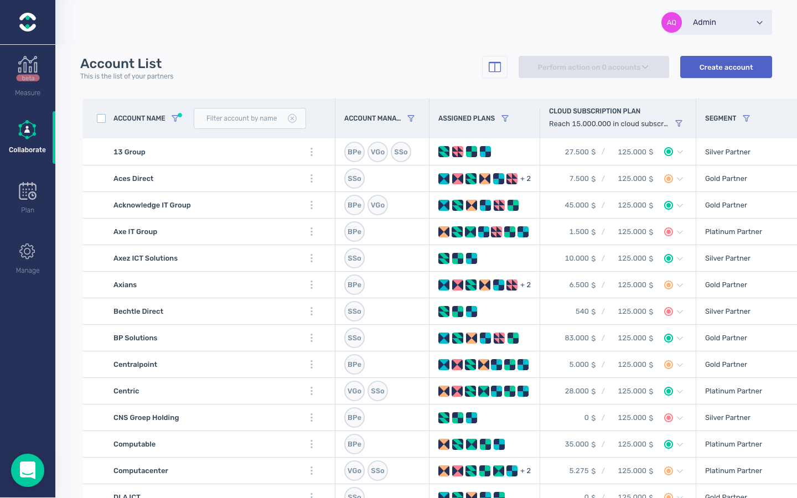797x498 pixels.
Task: Toggle the green status indicator for 13 Group
Action: [x=668, y=152]
